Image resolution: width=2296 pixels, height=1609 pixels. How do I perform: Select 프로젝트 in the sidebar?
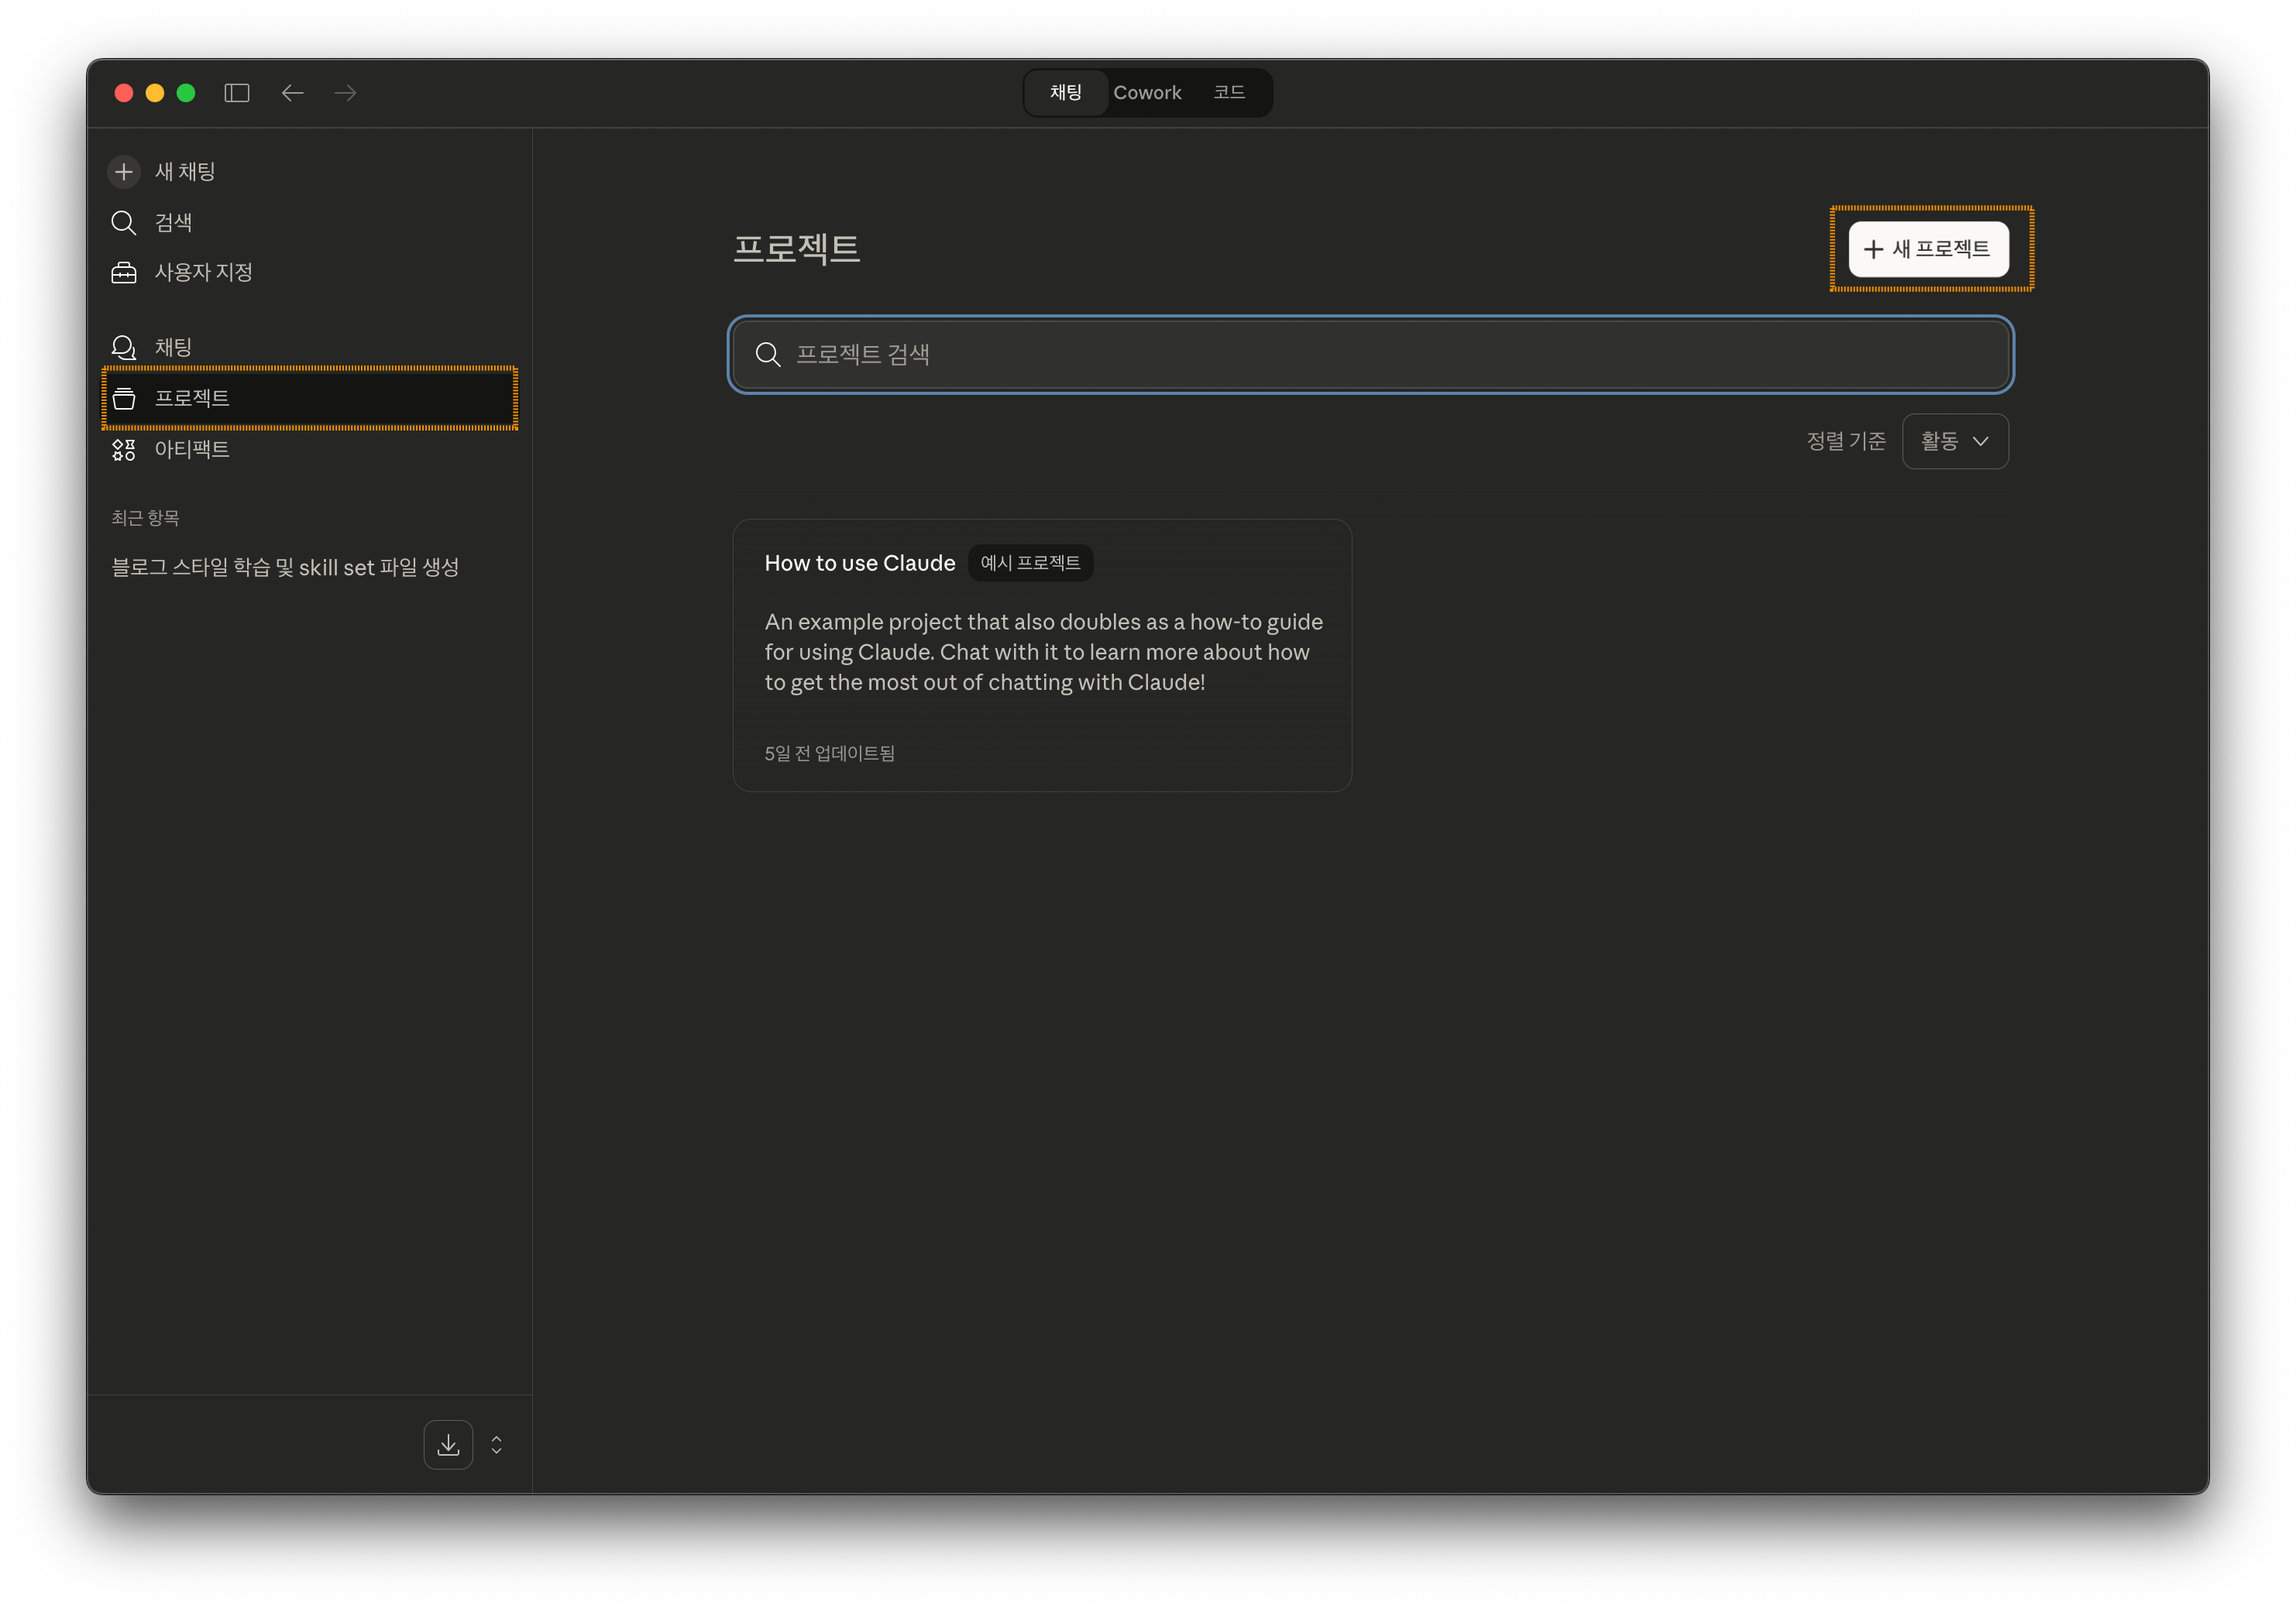click(x=192, y=398)
